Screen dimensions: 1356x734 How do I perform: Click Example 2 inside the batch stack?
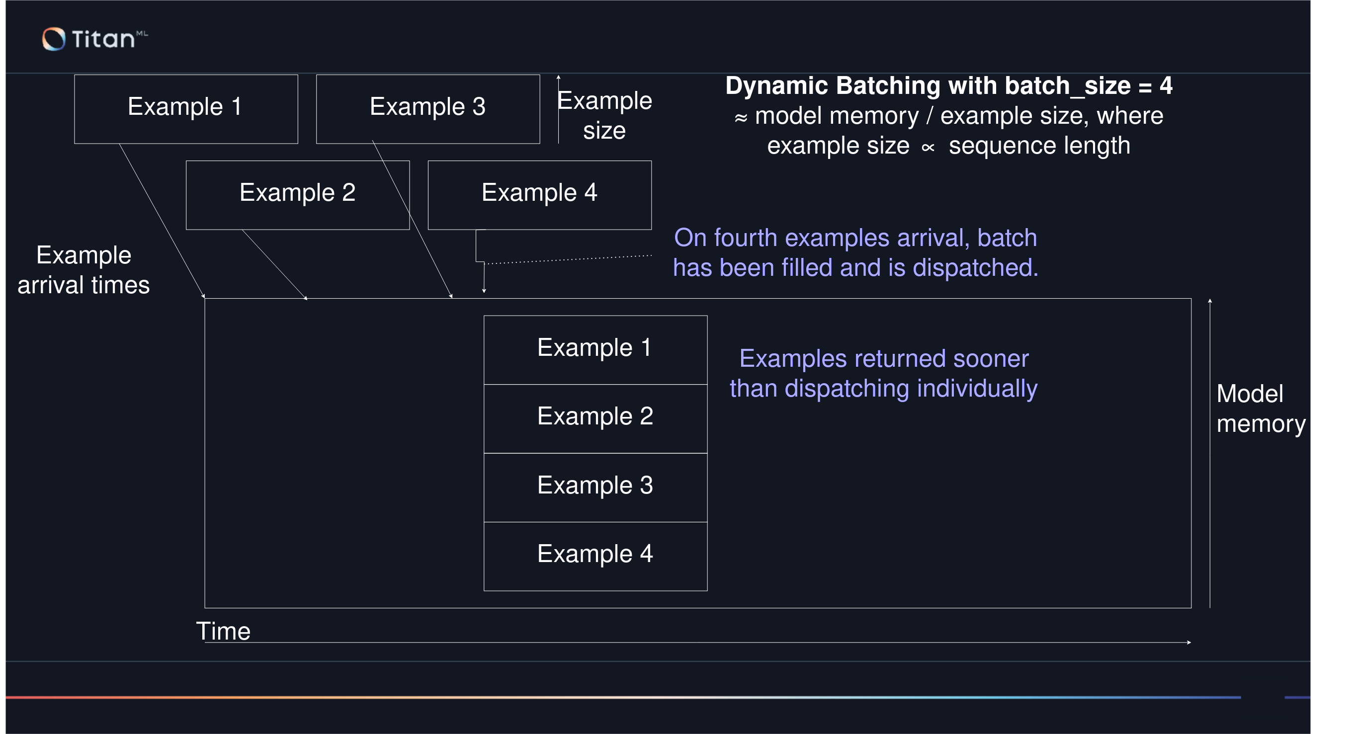click(595, 418)
